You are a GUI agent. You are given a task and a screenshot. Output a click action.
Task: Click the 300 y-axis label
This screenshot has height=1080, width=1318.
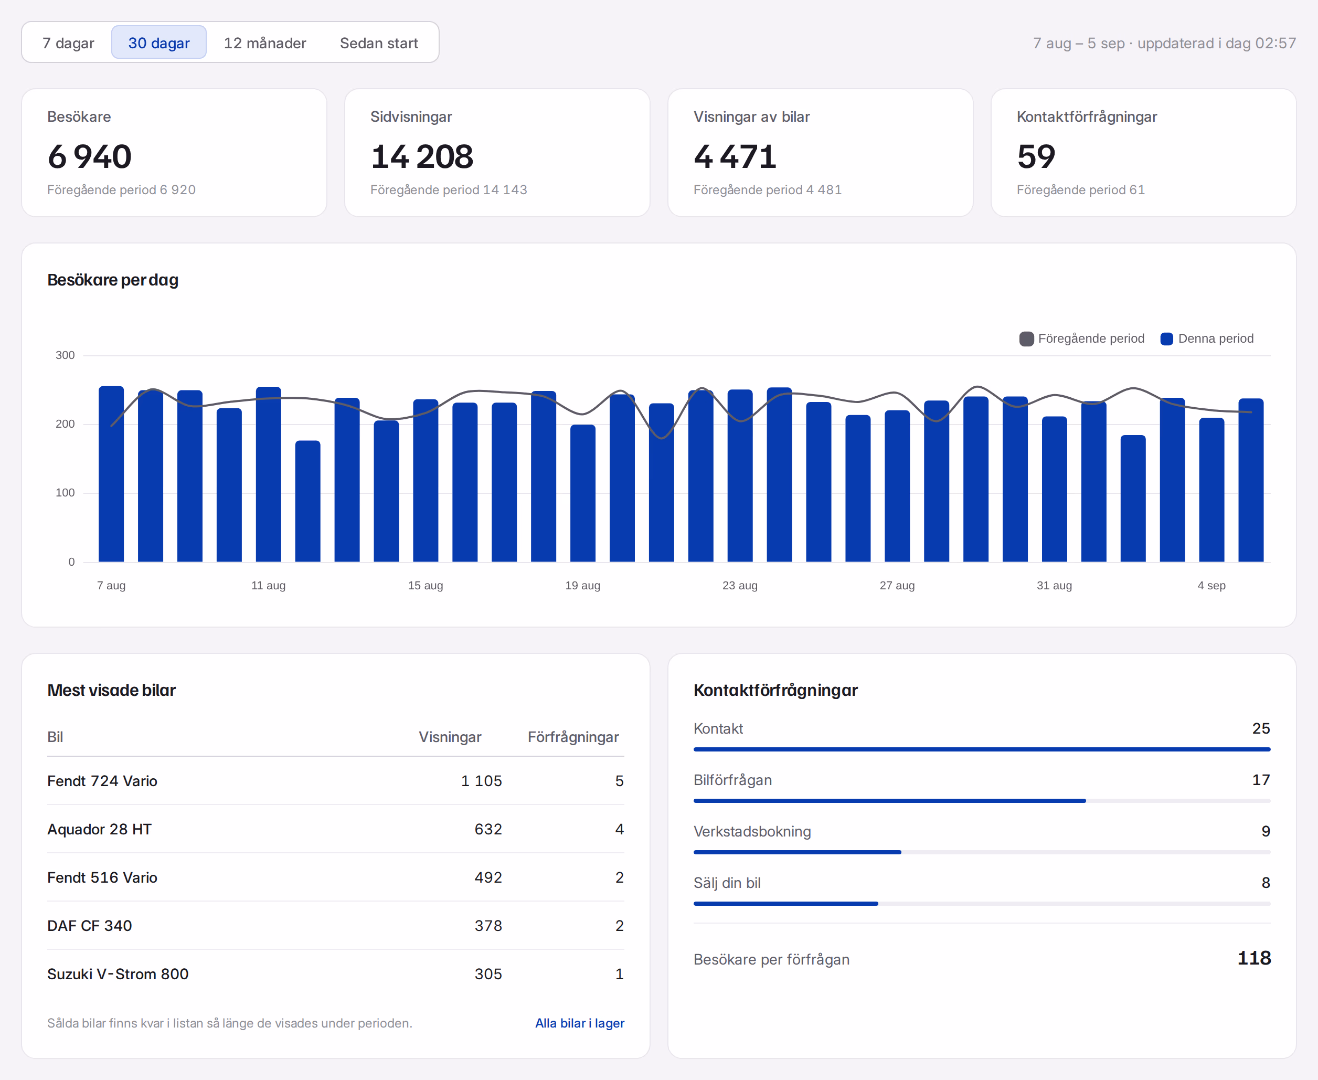65,355
